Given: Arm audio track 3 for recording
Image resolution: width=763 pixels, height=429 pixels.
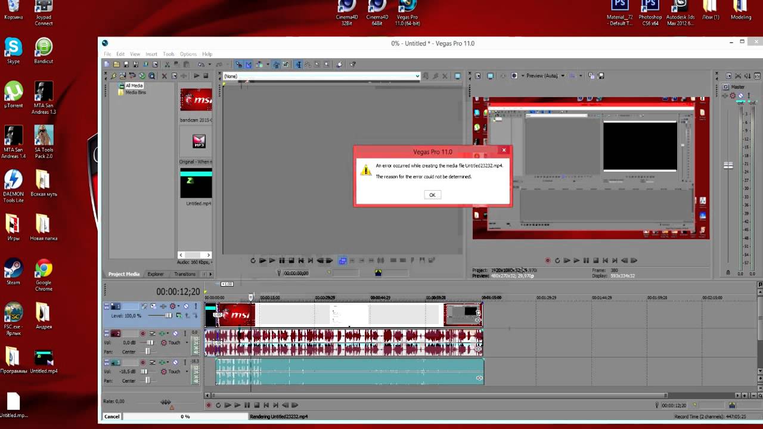Looking at the screenshot, I should click(x=142, y=362).
